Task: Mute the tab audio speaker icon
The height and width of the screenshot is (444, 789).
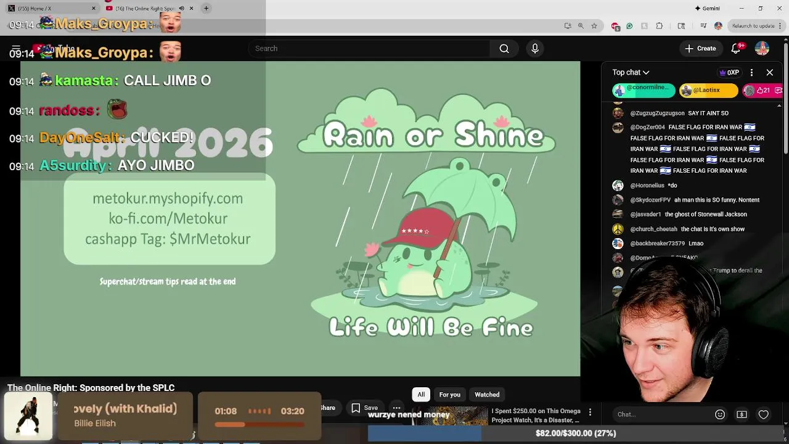Action: tap(181, 8)
